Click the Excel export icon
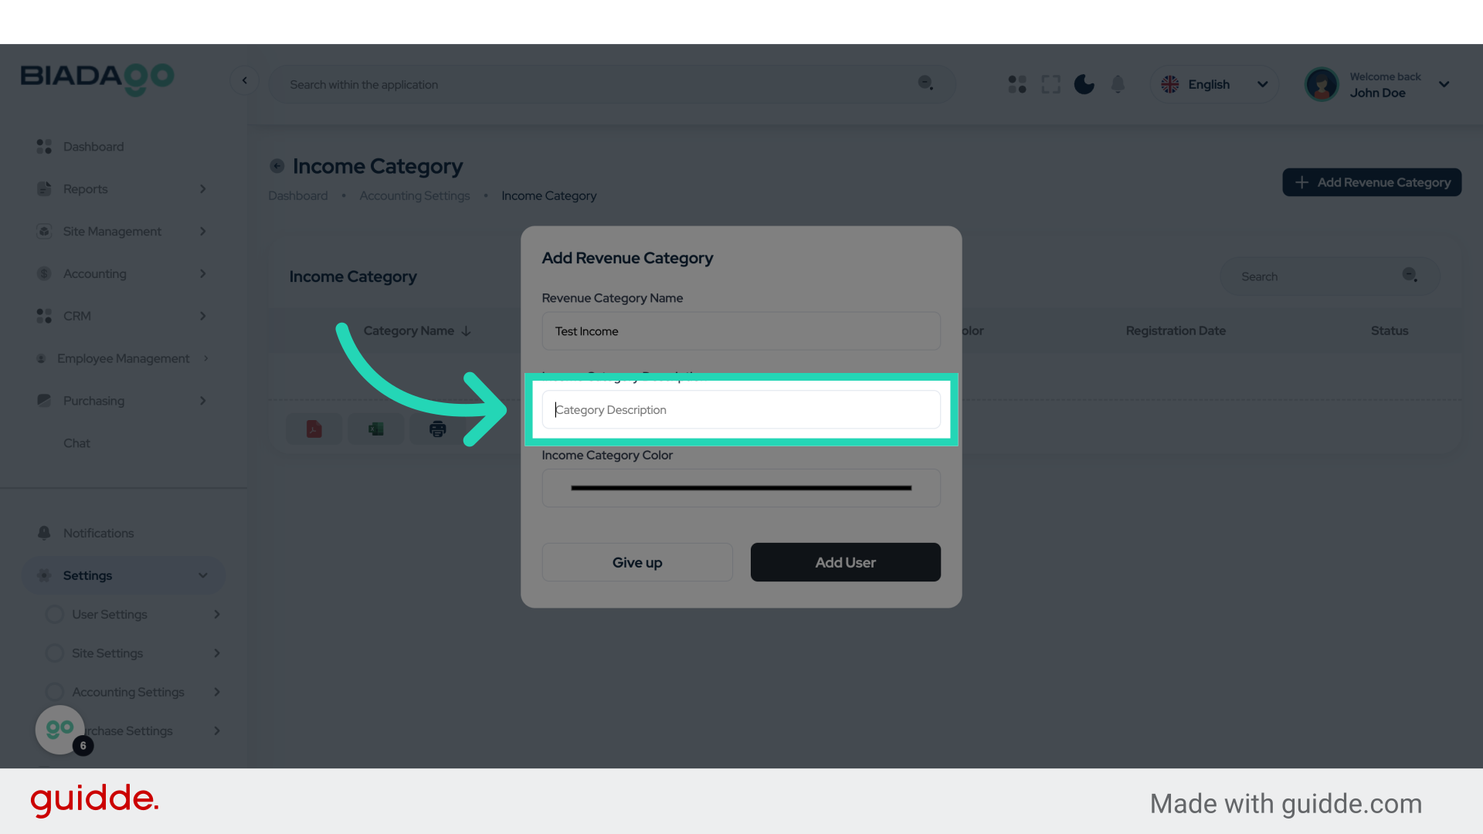 coord(376,429)
